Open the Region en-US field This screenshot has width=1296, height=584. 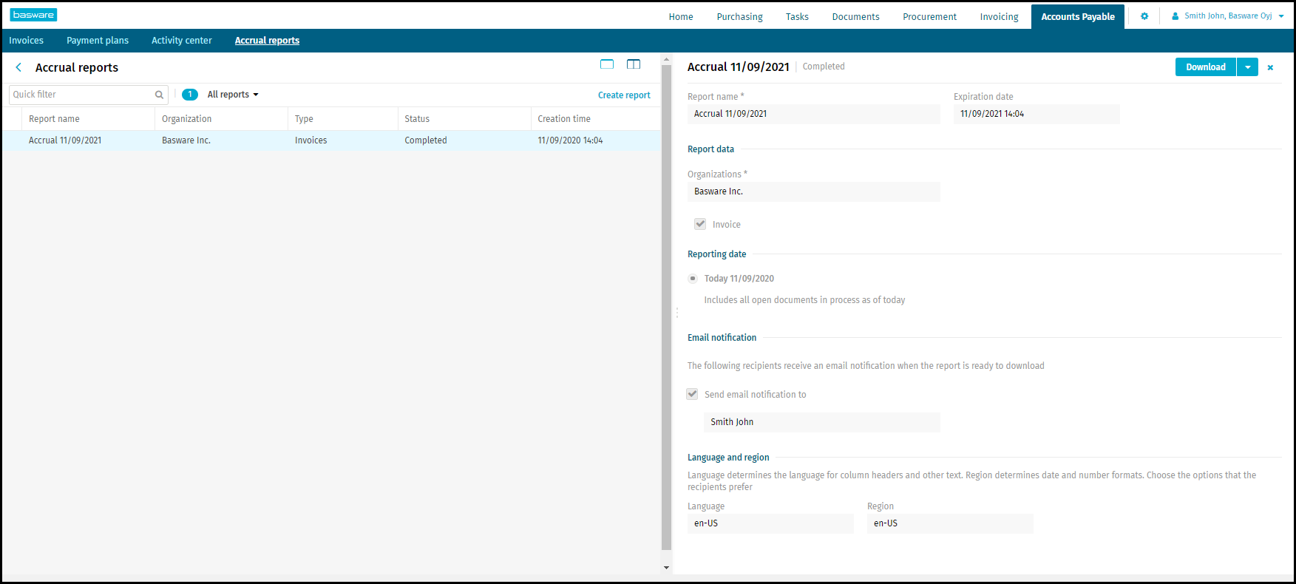click(x=950, y=523)
